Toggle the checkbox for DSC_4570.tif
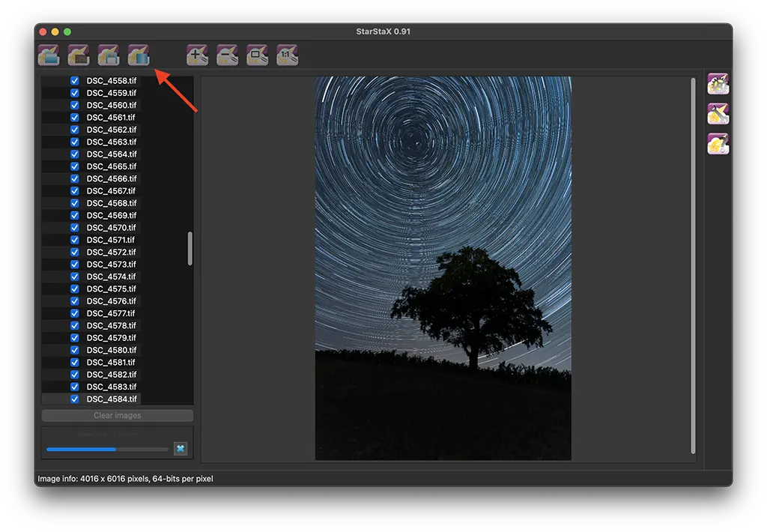The width and height of the screenshot is (767, 532). (x=75, y=228)
